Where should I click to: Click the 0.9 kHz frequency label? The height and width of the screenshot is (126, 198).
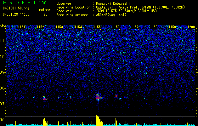[x=3, y=72]
